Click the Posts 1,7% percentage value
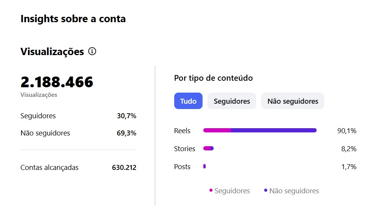The image size is (376, 212). (349, 166)
